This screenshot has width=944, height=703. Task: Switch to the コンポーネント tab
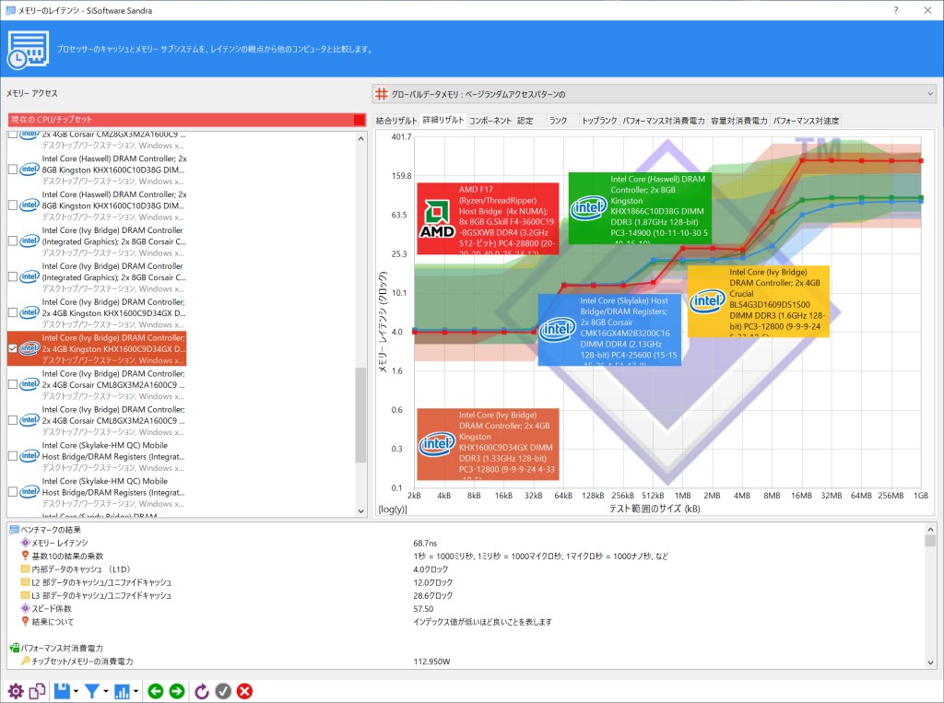tap(490, 121)
